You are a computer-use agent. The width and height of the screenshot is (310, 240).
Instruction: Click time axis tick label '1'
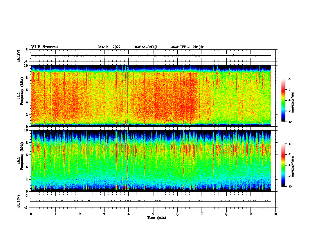56,214
